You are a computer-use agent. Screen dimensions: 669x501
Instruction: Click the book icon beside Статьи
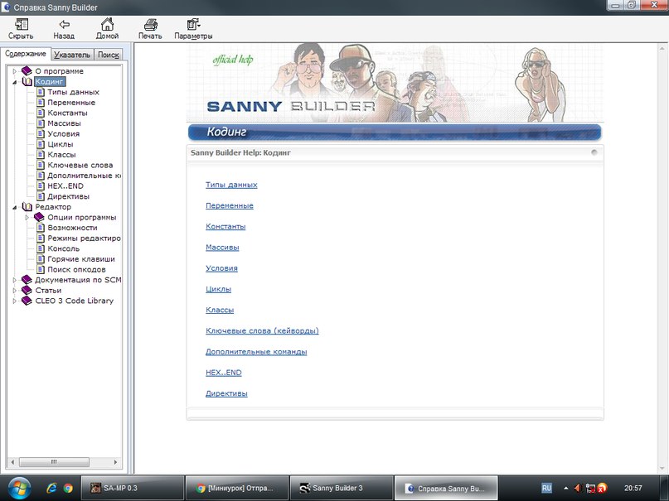click(x=27, y=290)
